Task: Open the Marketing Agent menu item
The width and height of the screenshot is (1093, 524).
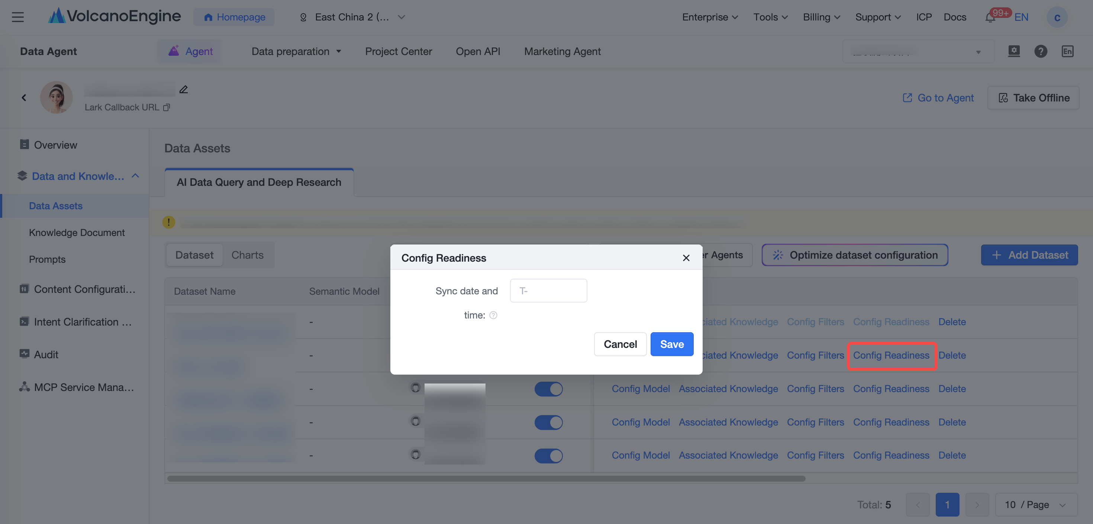Action: pyautogui.click(x=562, y=51)
